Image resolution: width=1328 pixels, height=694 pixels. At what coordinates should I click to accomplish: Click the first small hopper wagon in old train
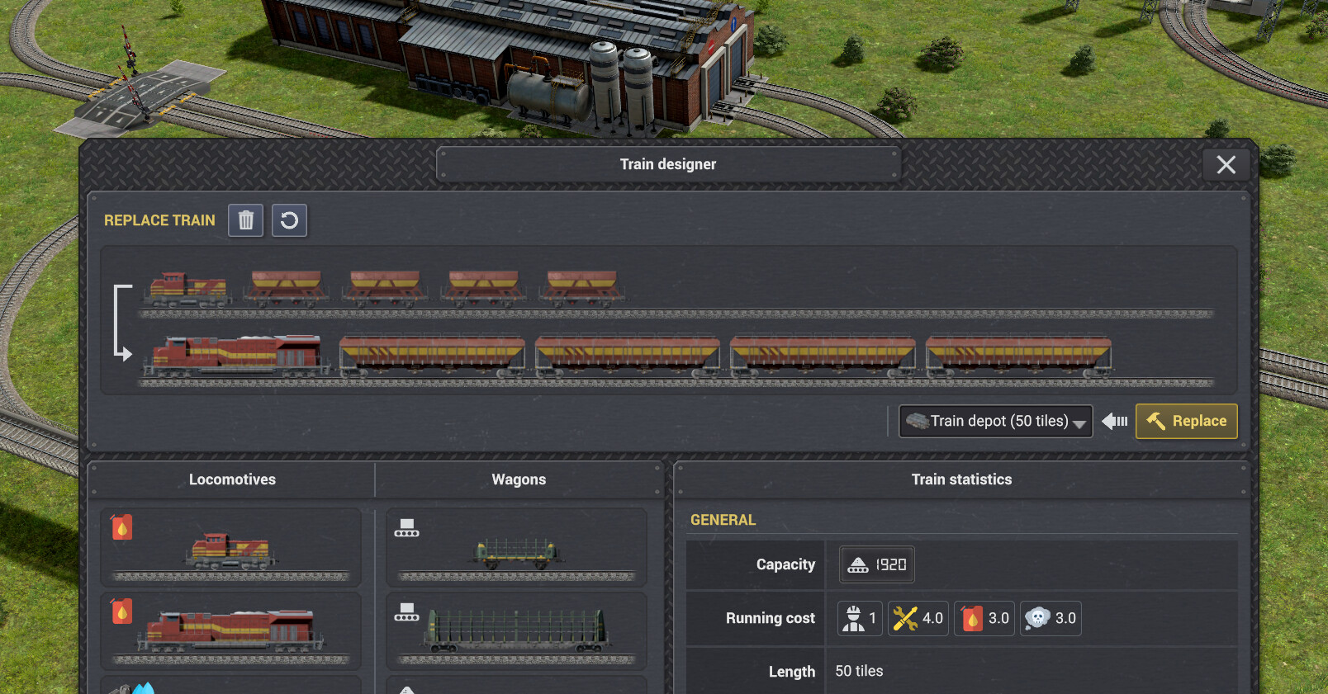click(286, 289)
